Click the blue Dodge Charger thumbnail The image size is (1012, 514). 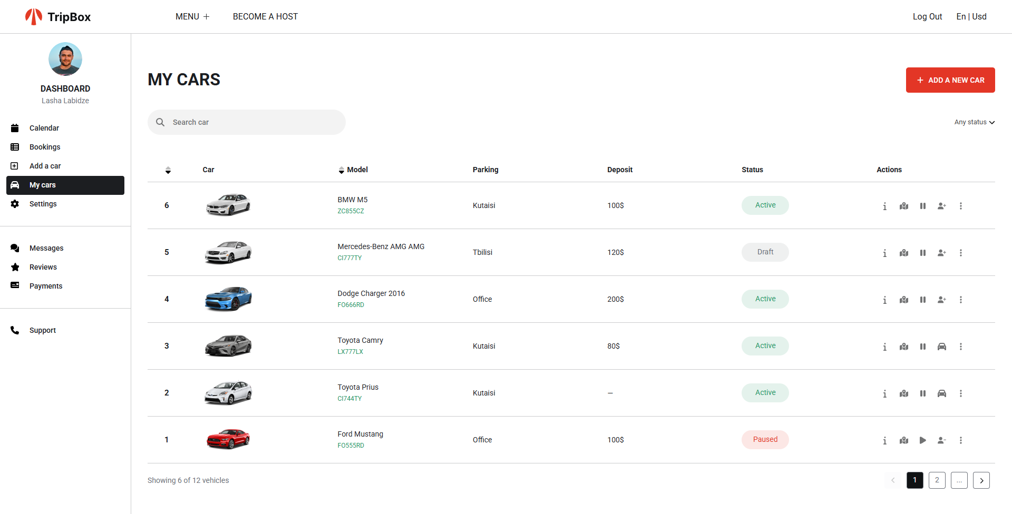pyautogui.click(x=228, y=299)
